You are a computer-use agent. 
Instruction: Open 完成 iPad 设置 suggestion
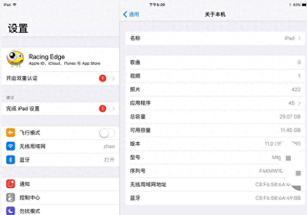[x=60, y=109]
